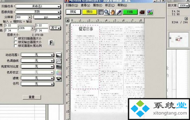Click the yellow 预扫 button
190x120 pixels.
(90, 12)
